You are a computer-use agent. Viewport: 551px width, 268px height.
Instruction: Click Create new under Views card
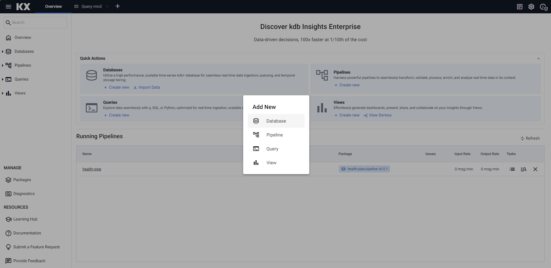[x=347, y=115]
